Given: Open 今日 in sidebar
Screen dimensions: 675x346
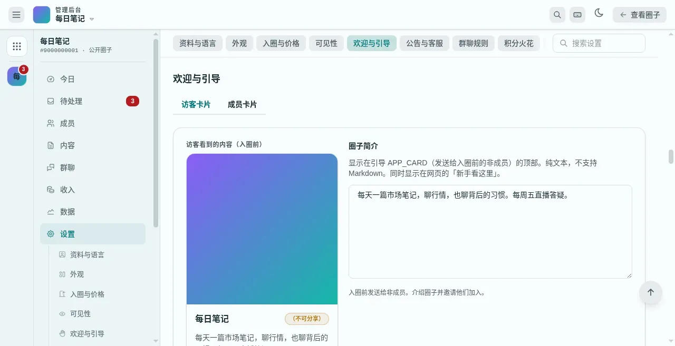Looking at the screenshot, I should tap(93, 79).
